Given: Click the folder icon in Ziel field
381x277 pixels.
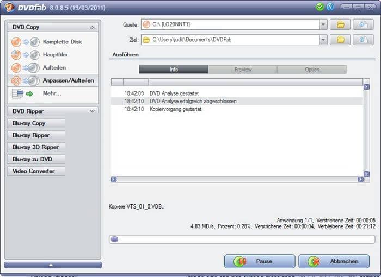Looking at the screenshot, I should [146, 40].
